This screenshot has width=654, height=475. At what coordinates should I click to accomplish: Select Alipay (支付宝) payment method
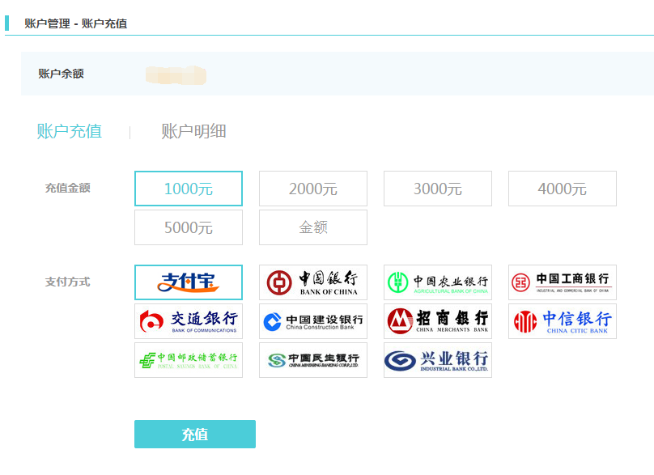click(189, 282)
